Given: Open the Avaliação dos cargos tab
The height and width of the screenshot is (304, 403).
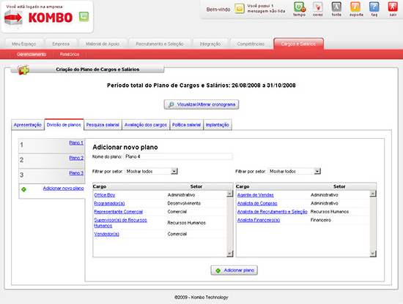Looking at the screenshot, I should 146,125.
